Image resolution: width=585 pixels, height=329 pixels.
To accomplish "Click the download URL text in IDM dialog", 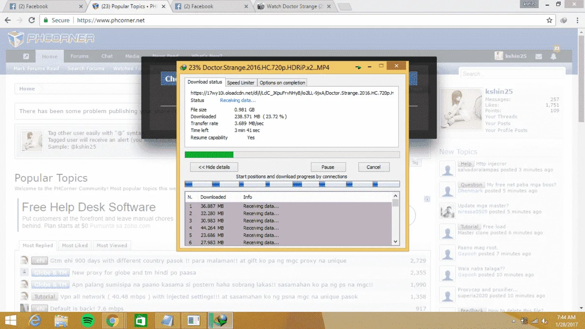I will click(292, 93).
